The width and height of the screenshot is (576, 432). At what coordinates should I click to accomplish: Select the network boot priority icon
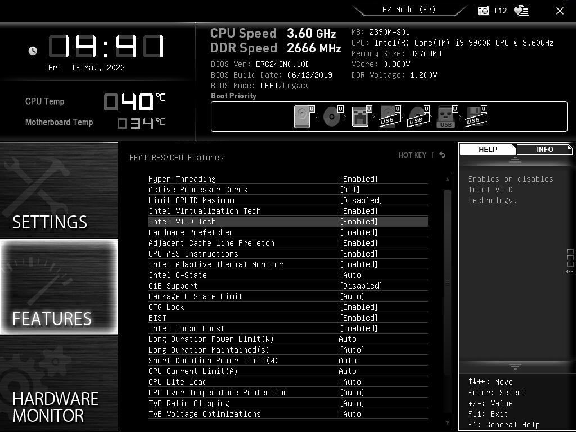pyautogui.click(x=362, y=116)
